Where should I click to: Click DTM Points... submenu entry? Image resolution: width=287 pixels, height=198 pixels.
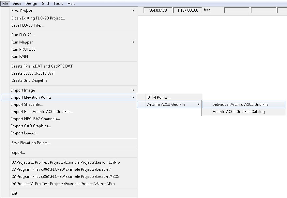pos(159,97)
